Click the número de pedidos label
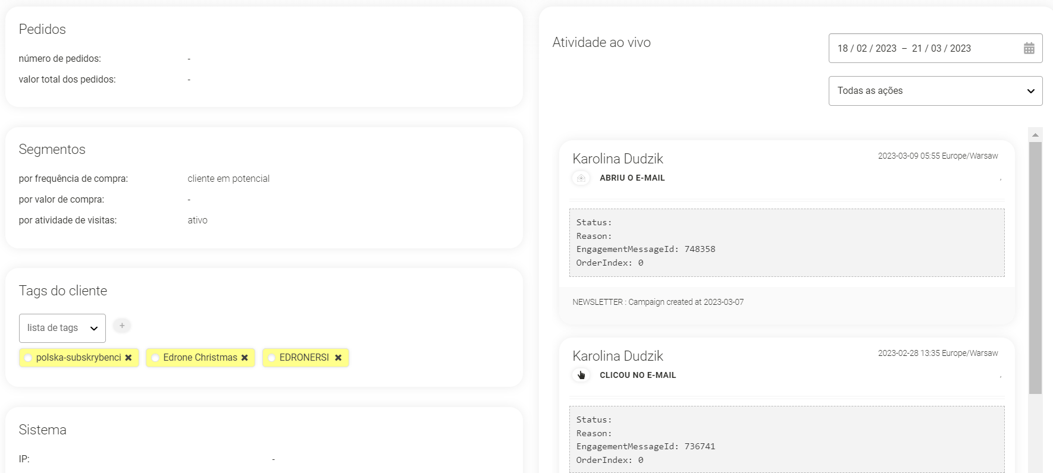This screenshot has height=473, width=1053. [x=59, y=58]
